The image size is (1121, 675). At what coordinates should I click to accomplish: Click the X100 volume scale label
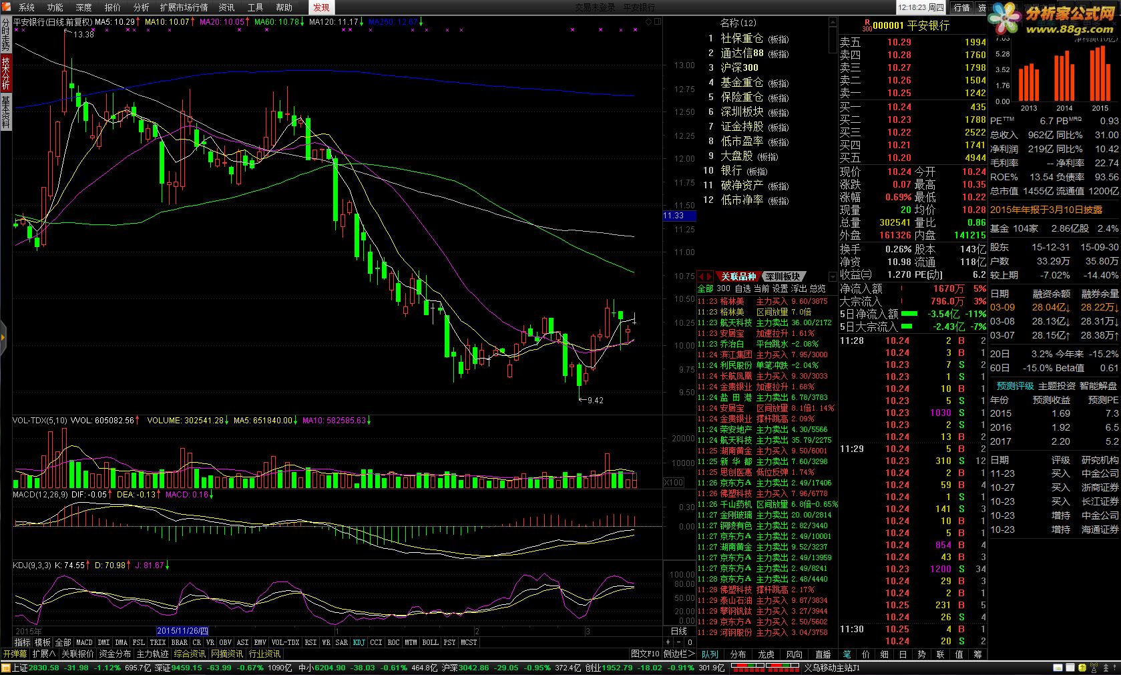pos(673,483)
